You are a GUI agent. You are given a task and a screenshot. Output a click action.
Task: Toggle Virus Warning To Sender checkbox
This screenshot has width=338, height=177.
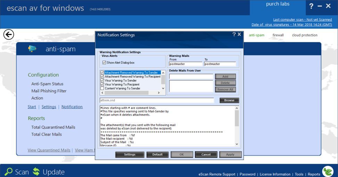(102, 80)
